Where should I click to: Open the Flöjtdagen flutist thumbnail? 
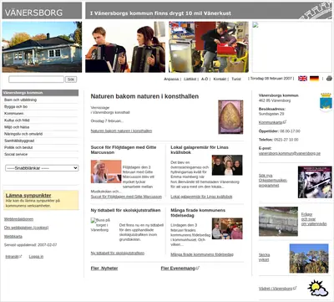(106, 171)
